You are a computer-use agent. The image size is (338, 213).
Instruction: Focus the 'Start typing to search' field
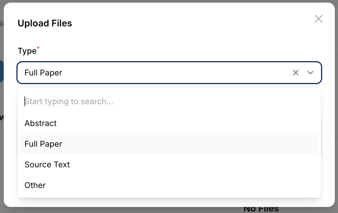pos(169,101)
